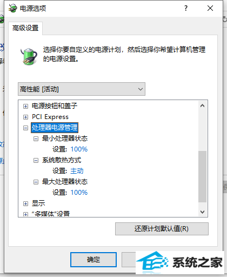This screenshot has width=227, height=277.
Task: Click the 主动 cooling policy value
Action: 77,171
